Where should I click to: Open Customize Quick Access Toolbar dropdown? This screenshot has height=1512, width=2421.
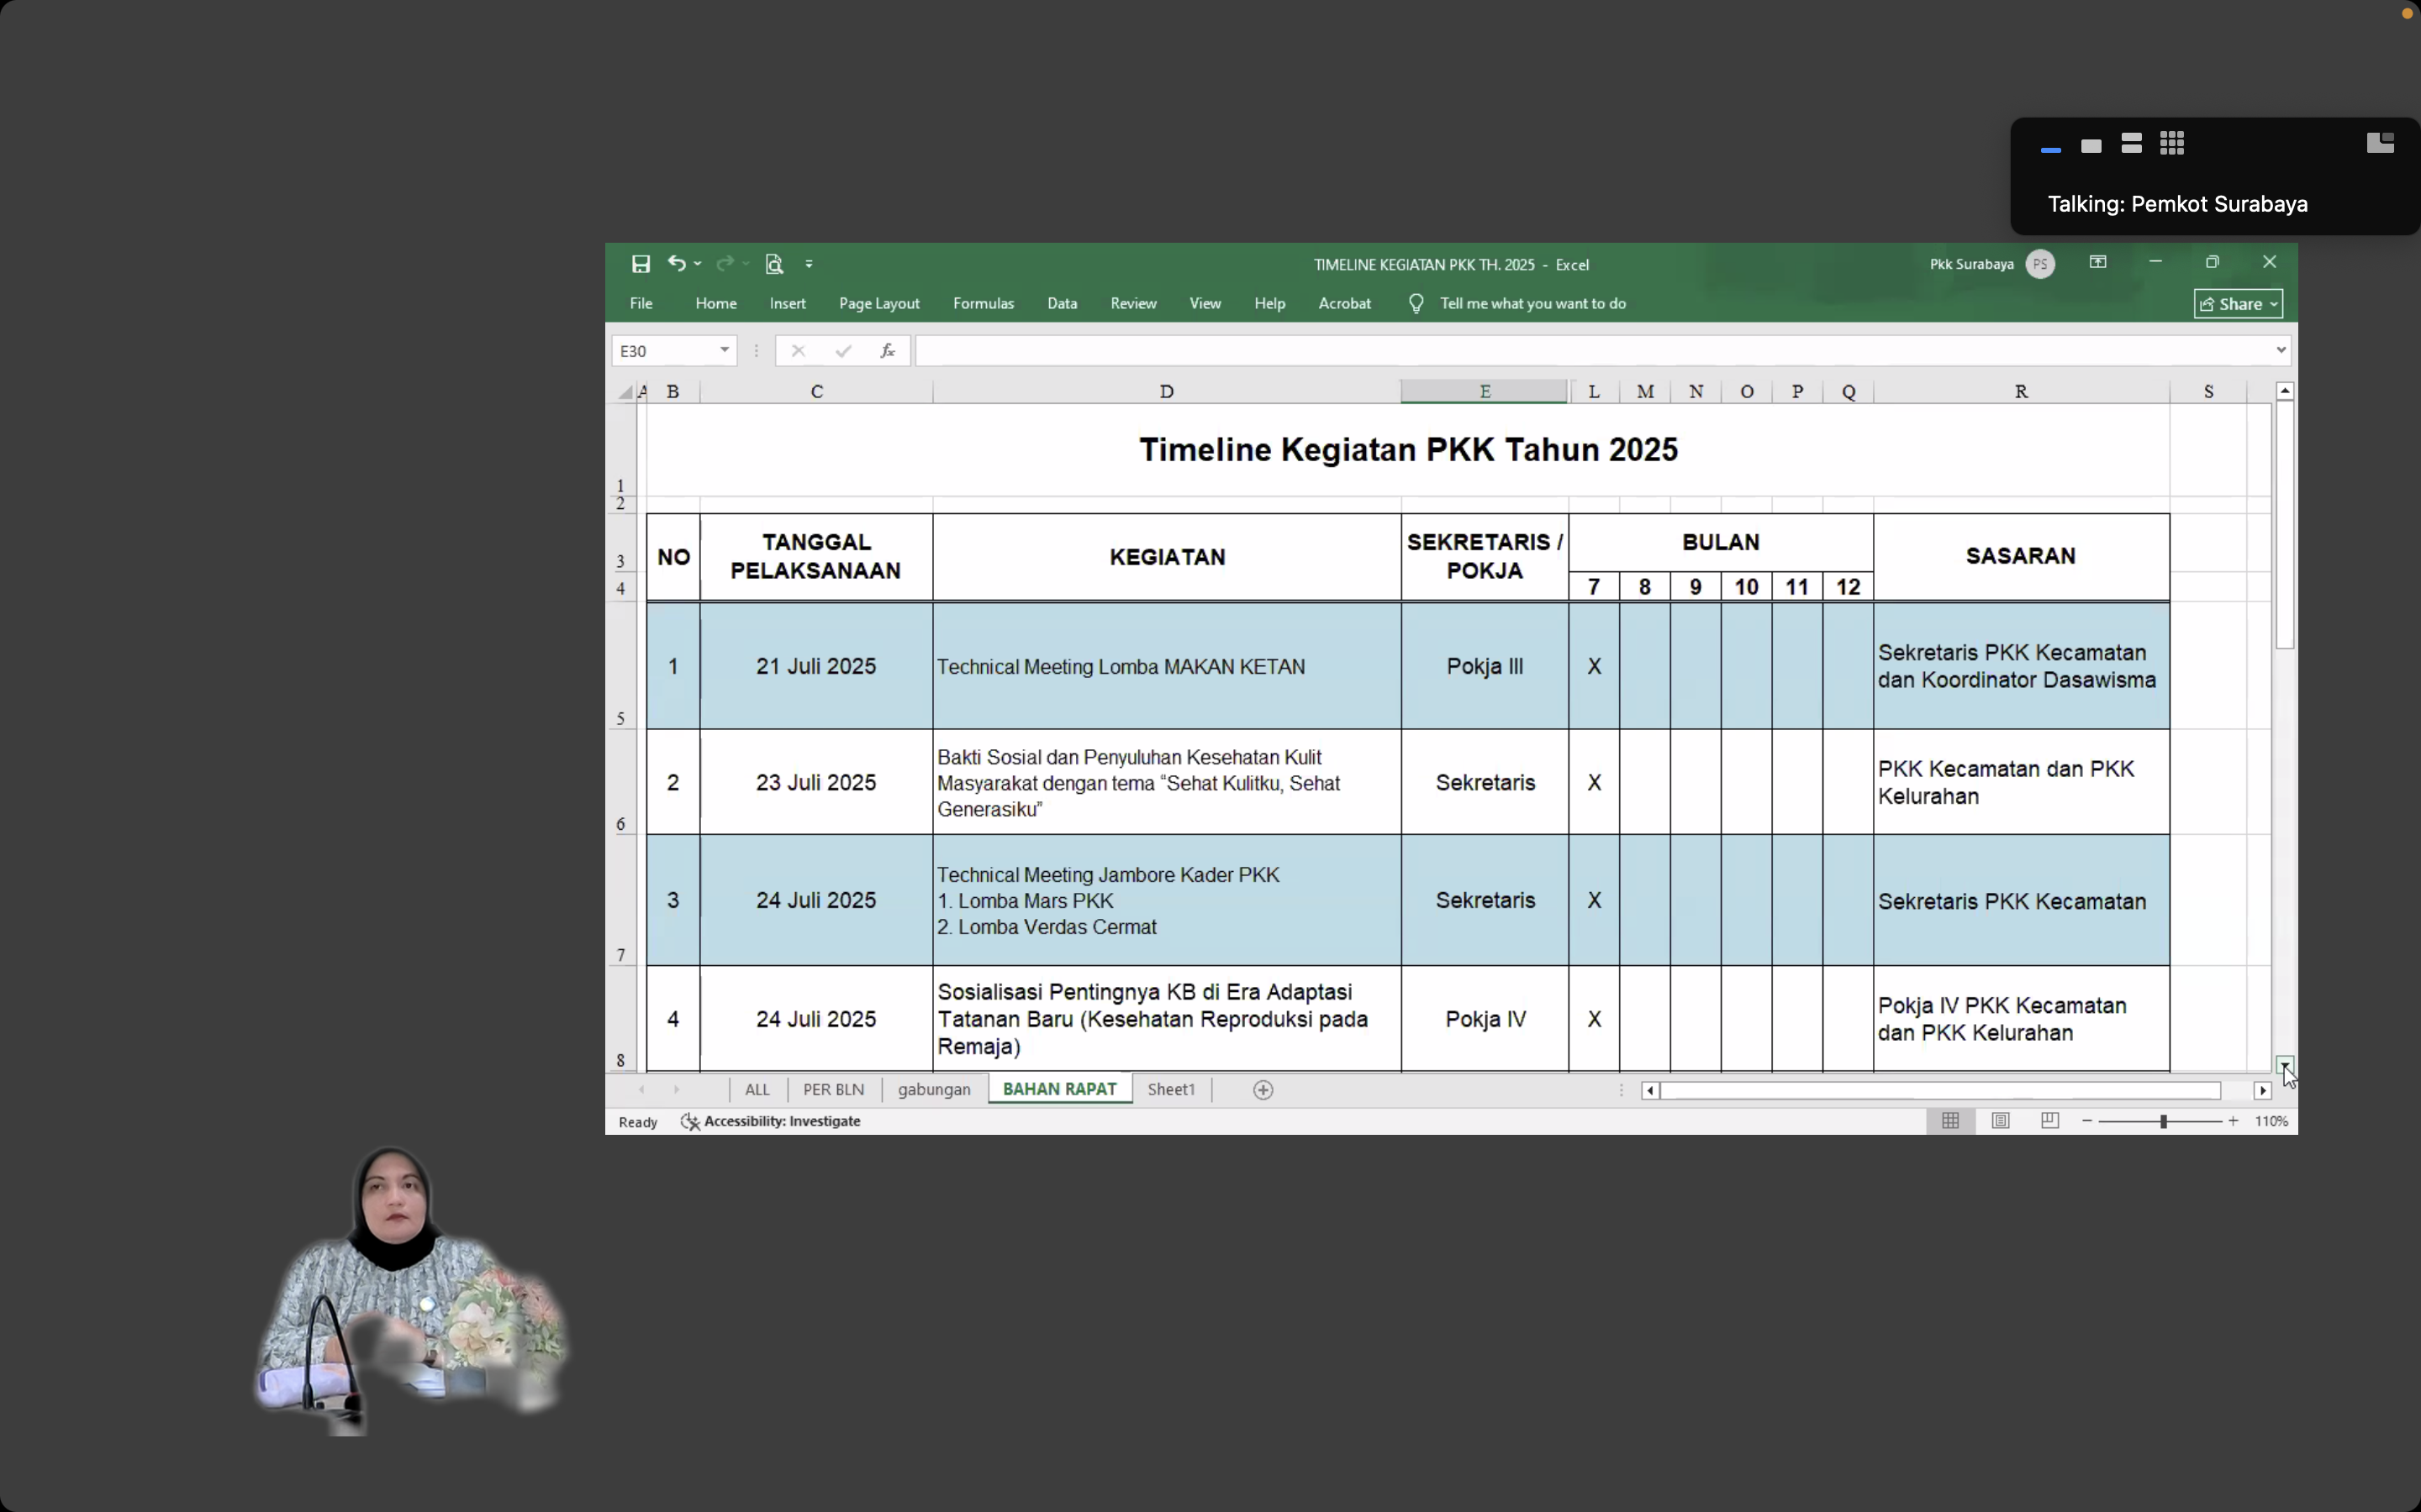click(x=810, y=264)
